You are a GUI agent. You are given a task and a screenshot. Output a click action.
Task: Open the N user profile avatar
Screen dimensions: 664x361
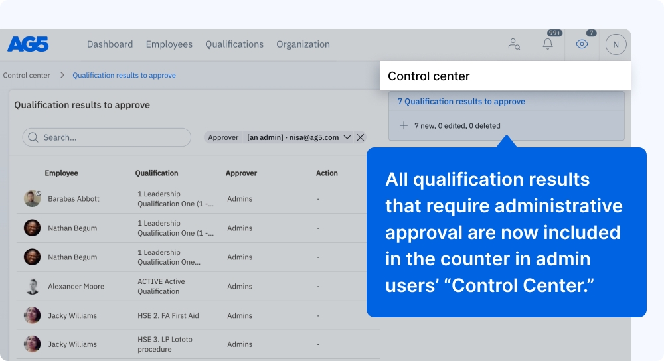coord(616,44)
